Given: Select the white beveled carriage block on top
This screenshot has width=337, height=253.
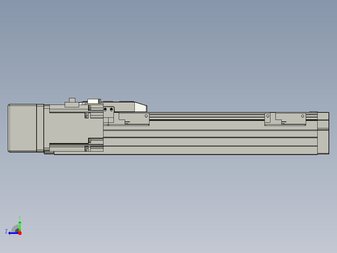Looking at the screenshot, I should tap(141, 107).
